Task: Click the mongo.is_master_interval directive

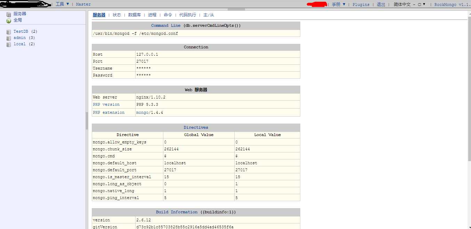Action: (x=122, y=177)
